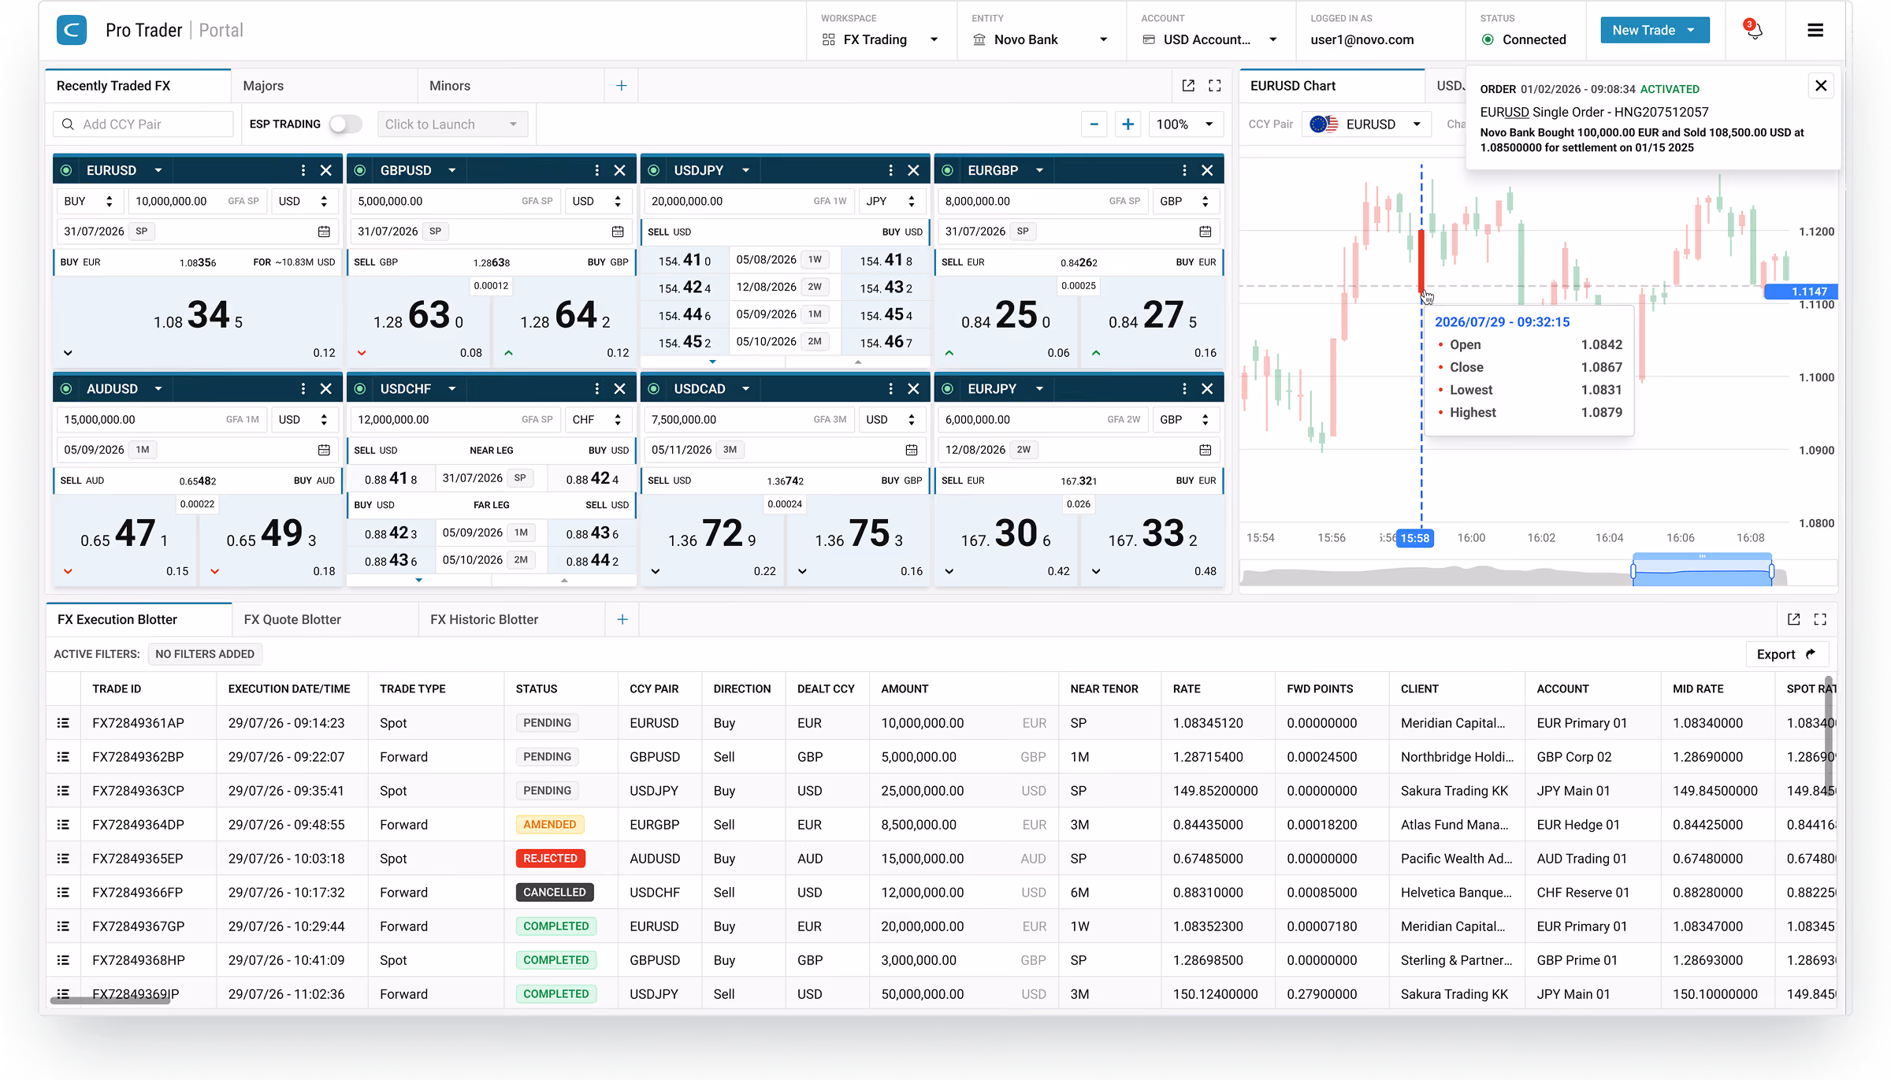Image resolution: width=1891 pixels, height=1080 pixels.
Task: Click the New Trade button
Action: (x=1655, y=30)
